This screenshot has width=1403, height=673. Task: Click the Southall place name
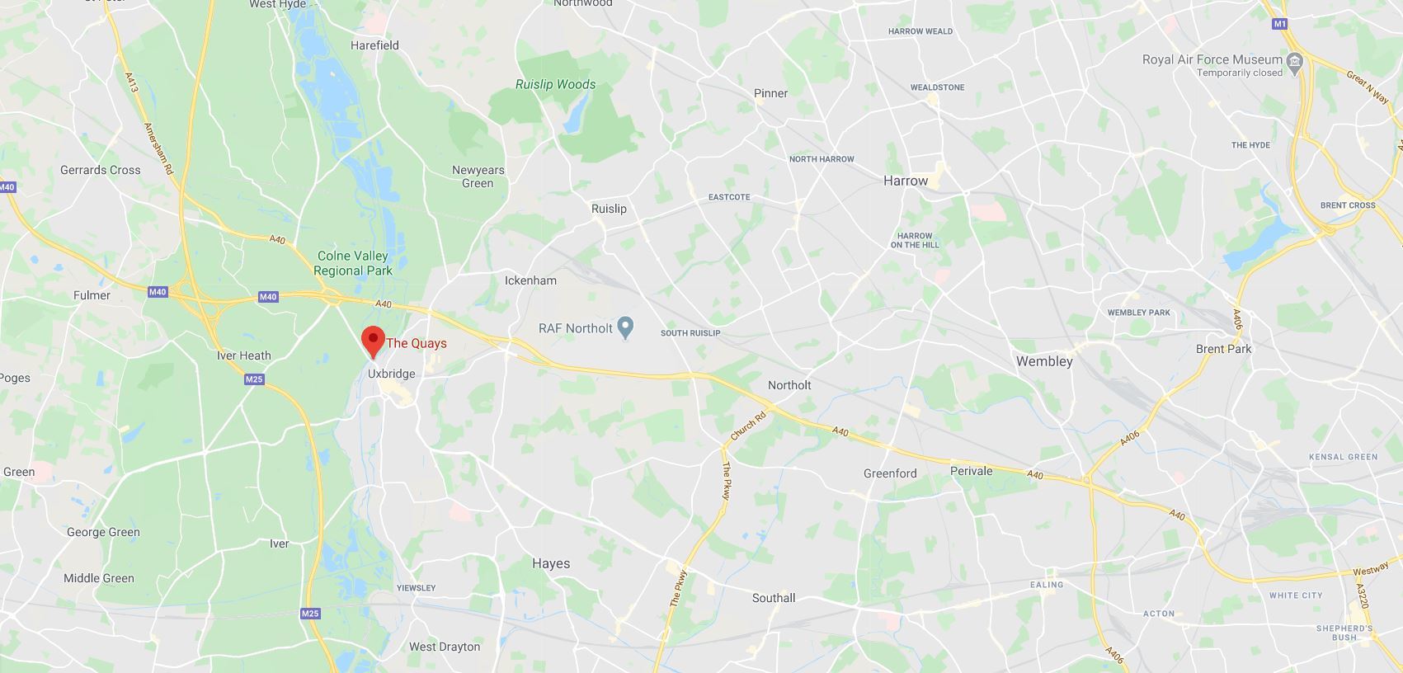[x=774, y=598]
